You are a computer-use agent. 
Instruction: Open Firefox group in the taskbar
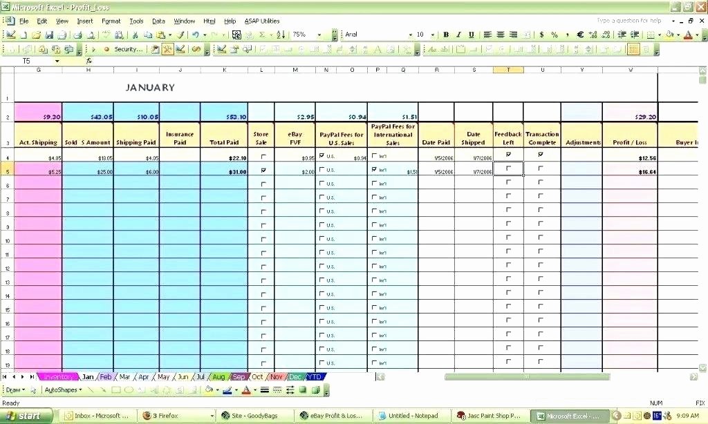click(178, 416)
